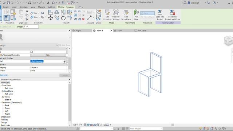Click the Create Group icon

(x=98, y=12)
